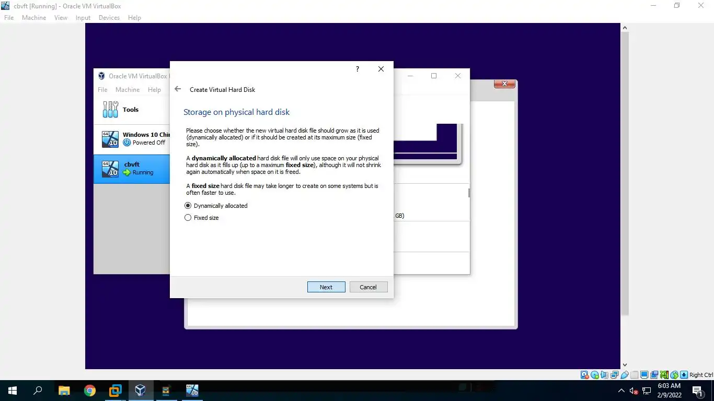This screenshot has width=714, height=401.
Task: Open taskbar search magnifier
Action: [x=38, y=390]
